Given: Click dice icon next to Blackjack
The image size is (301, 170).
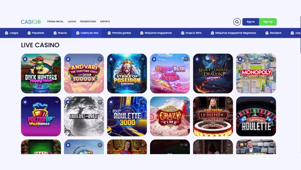Looking at the screenshot, I should click(267, 33).
